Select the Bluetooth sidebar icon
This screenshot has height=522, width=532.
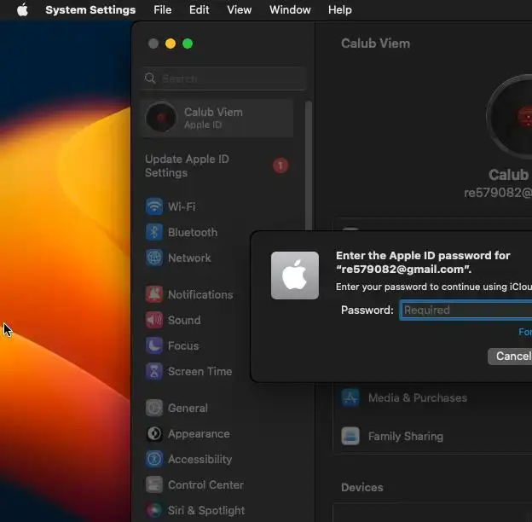tap(154, 232)
